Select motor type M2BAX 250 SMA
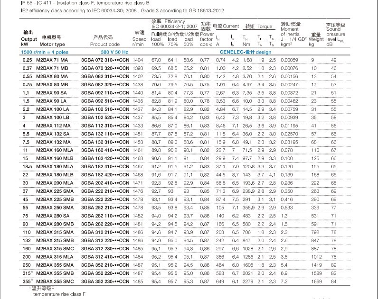Screen dimensions: 378x299 click(55, 208)
